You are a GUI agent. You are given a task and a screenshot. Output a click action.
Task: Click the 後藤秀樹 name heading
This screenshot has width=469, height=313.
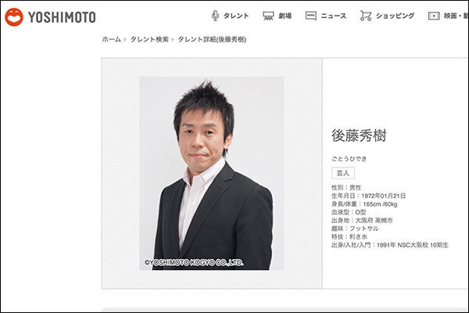click(359, 135)
